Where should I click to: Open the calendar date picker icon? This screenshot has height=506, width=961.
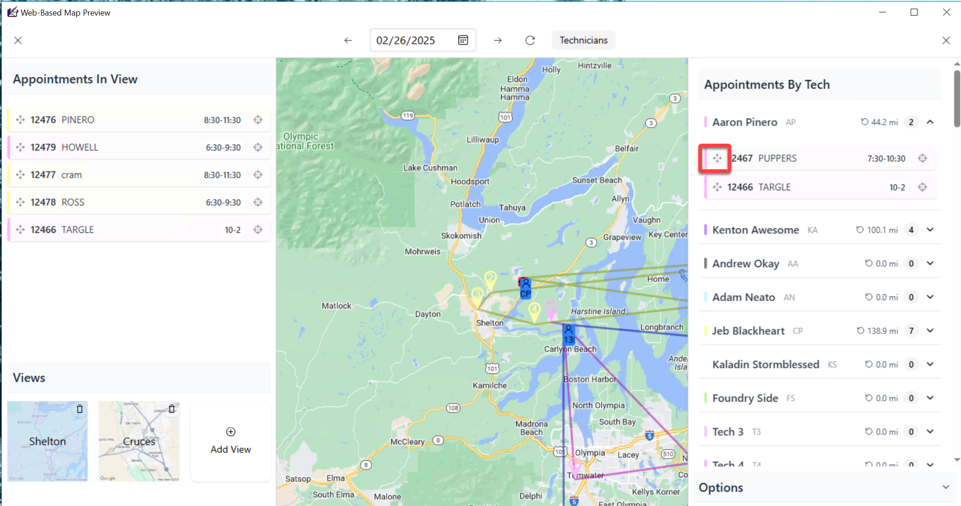[x=463, y=40]
